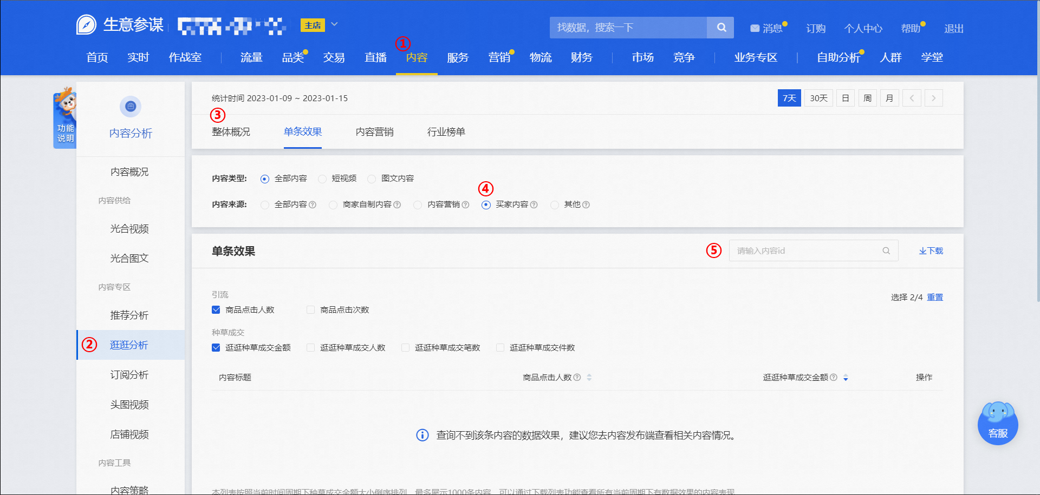Select 其他 source radio

[554, 204]
